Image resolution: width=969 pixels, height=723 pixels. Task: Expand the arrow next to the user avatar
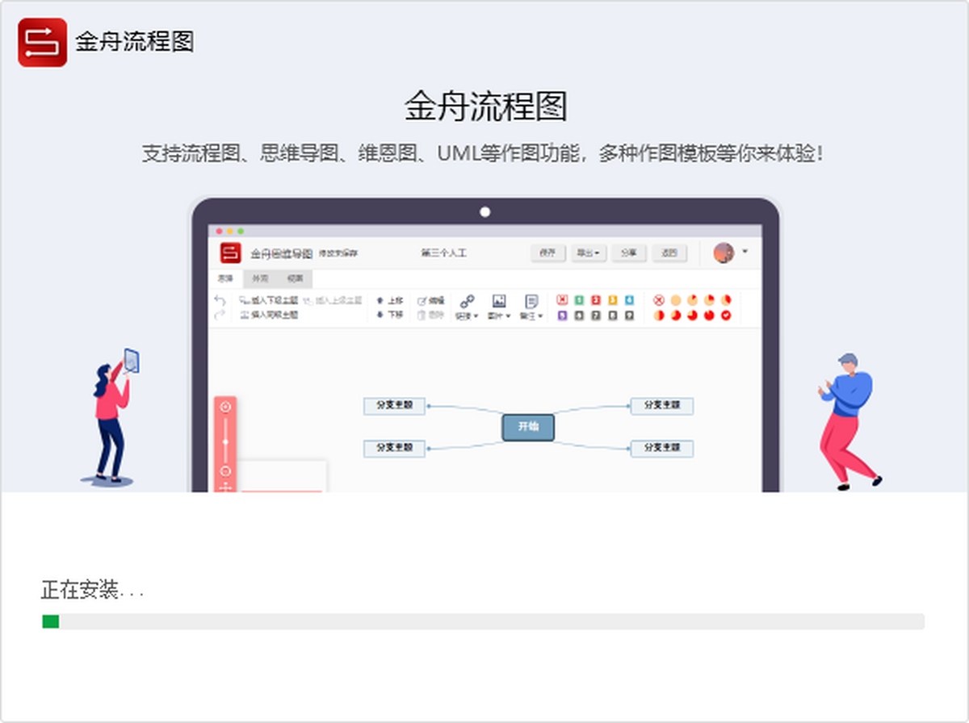(x=745, y=252)
